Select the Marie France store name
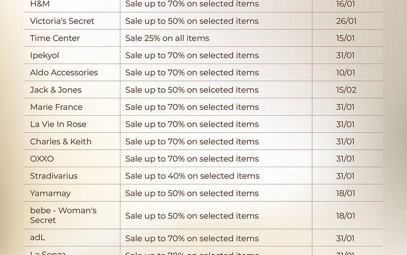This screenshot has height=255, width=407. point(56,107)
